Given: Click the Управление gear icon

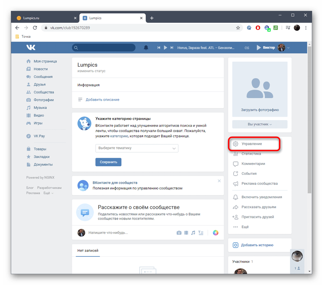Looking at the screenshot, I should (236, 144).
